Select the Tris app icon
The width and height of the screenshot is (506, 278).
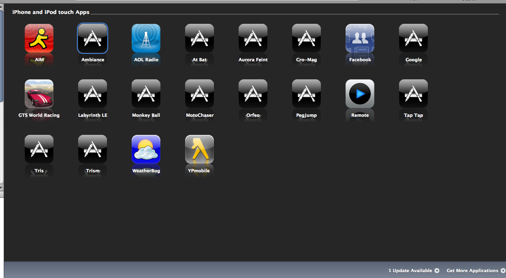click(39, 149)
